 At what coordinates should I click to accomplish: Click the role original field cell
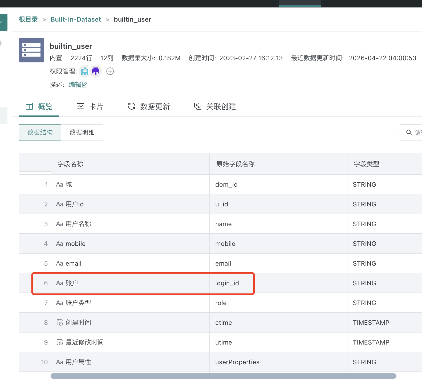click(278, 303)
